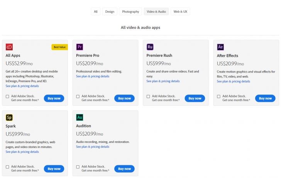Check Add Adobe Stock for Premiere Pro
This screenshot has width=281, height=178.
pyautogui.click(x=78, y=96)
